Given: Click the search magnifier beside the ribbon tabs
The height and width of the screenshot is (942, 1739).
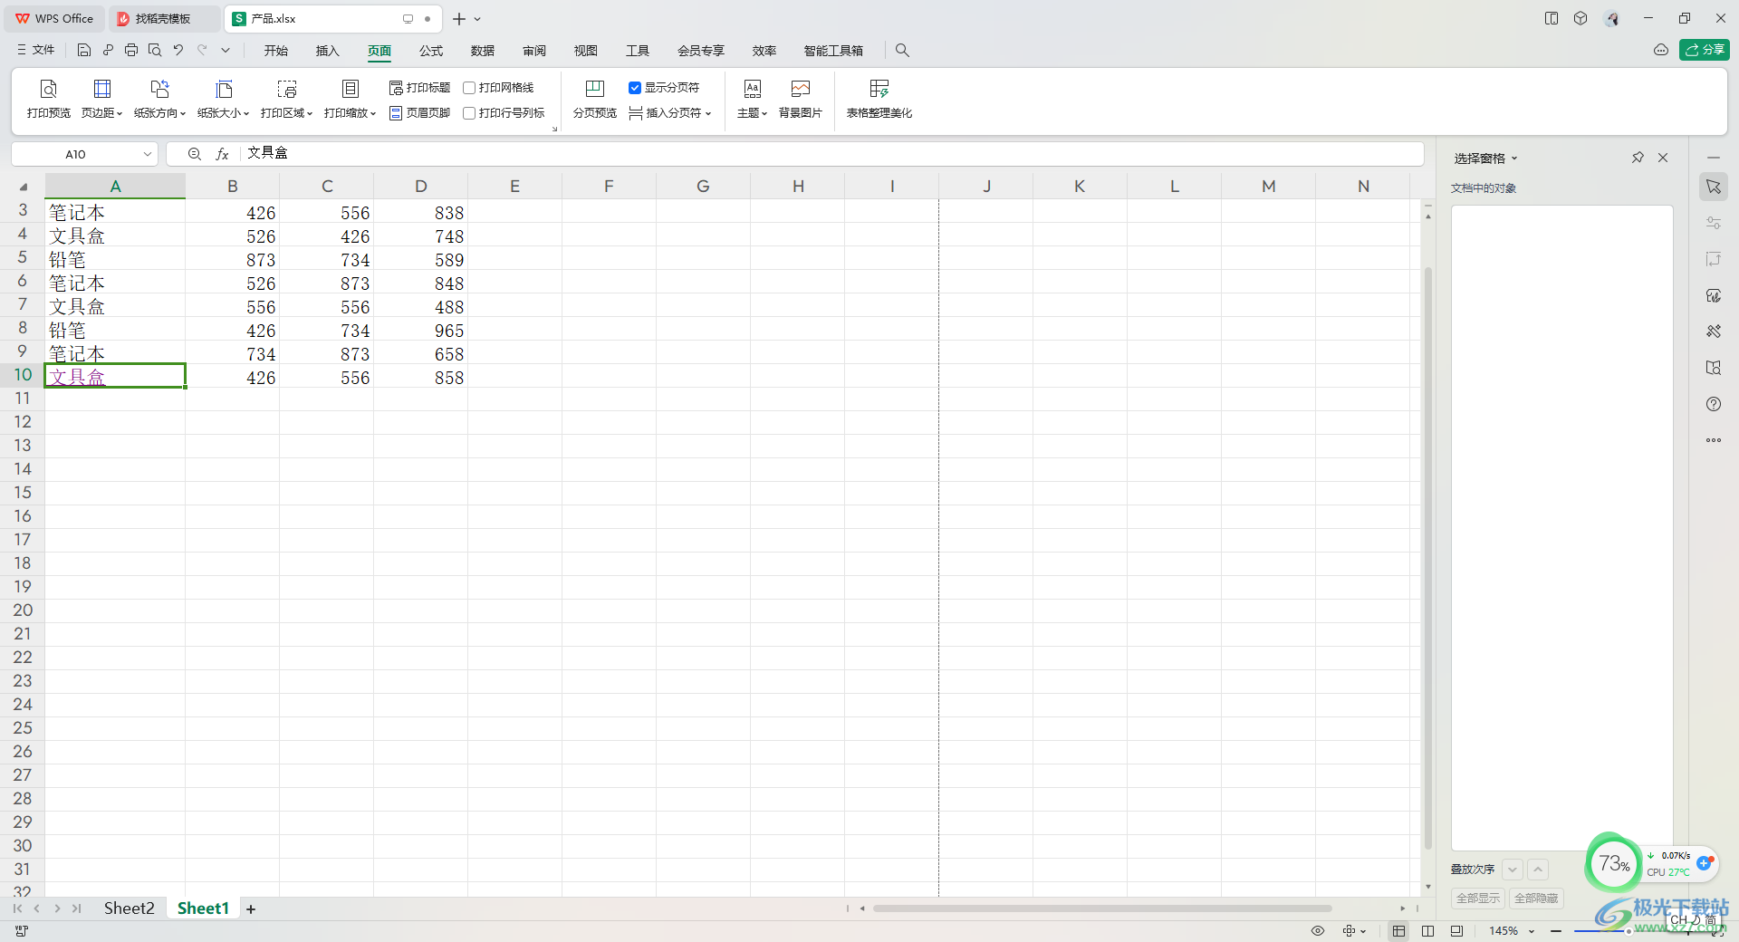Looking at the screenshot, I should (x=902, y=51).
